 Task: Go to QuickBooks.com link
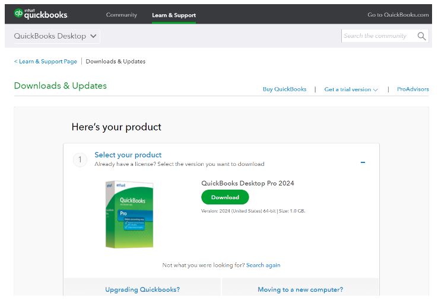(398, 15)
